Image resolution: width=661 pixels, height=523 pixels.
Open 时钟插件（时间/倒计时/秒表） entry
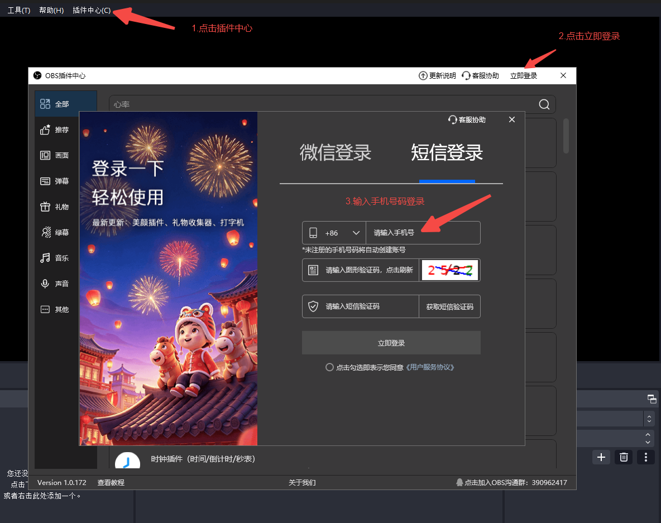203,458
